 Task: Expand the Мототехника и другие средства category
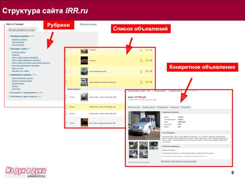tap(9, 97)
